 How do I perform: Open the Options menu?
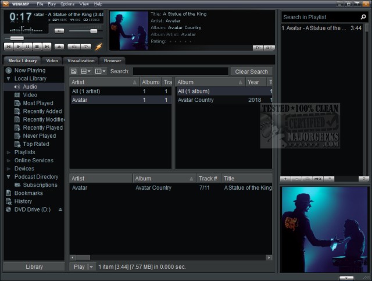point(67,4)
